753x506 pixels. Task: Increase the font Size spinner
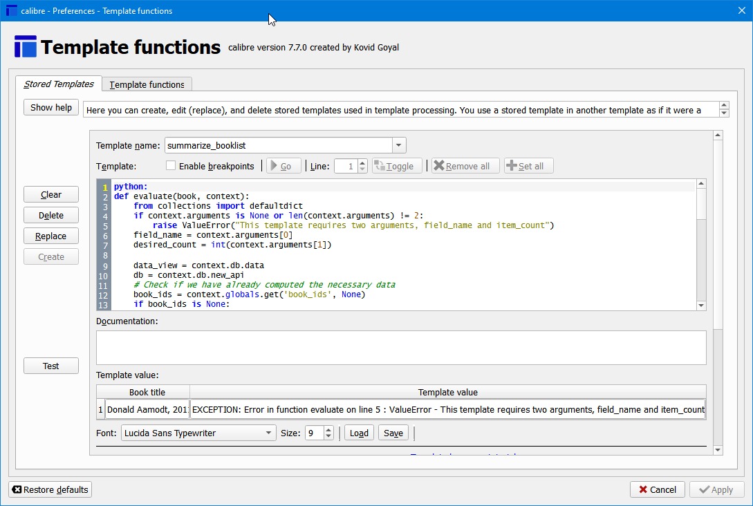coord(328,429)
